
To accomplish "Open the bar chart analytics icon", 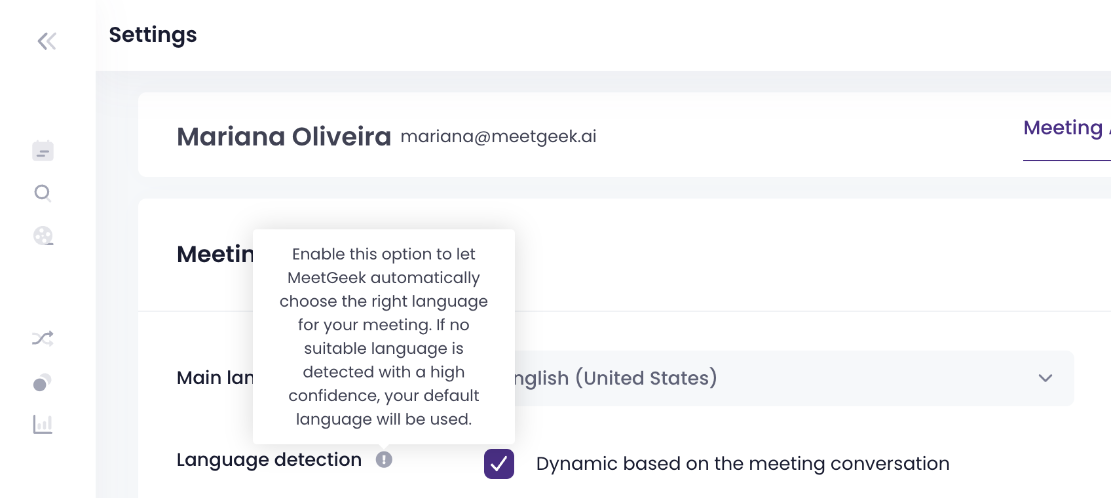I will point(43,425).
